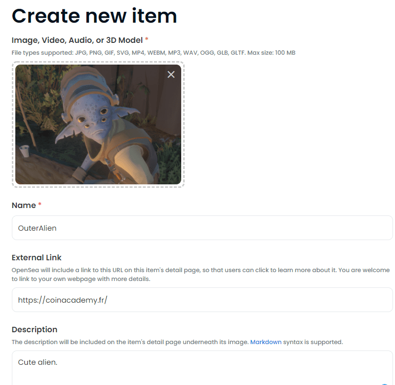Select the Create new item heading
Screen dimensions: 395x385
click(94, 16)
